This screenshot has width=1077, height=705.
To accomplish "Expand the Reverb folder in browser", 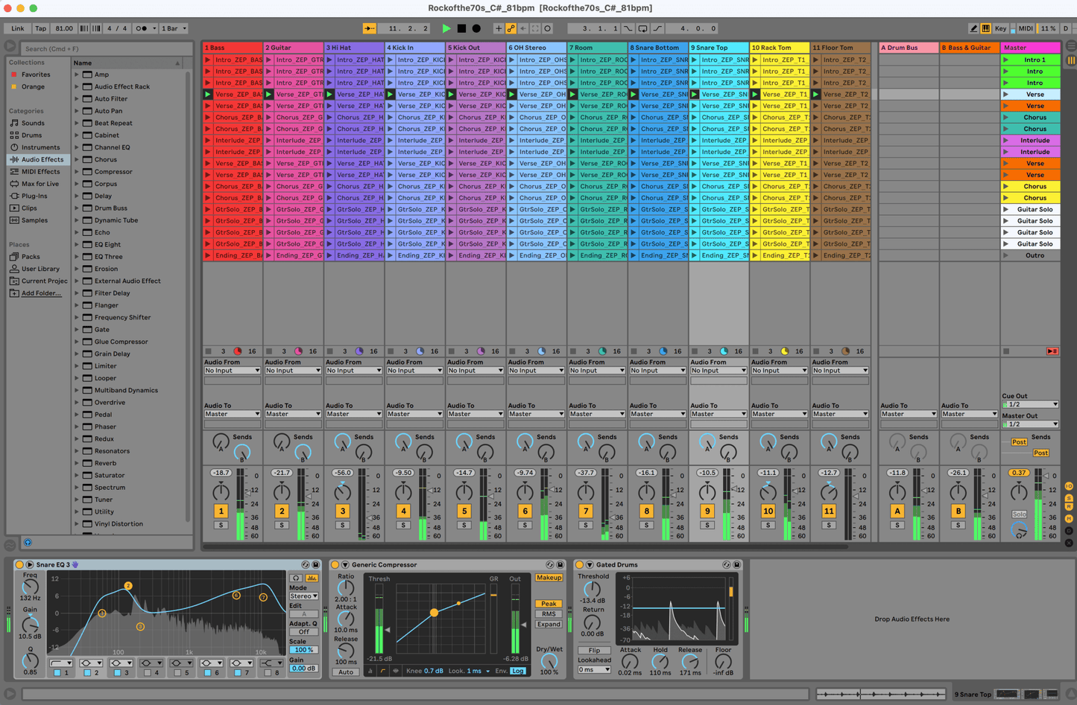I will 77,463.
